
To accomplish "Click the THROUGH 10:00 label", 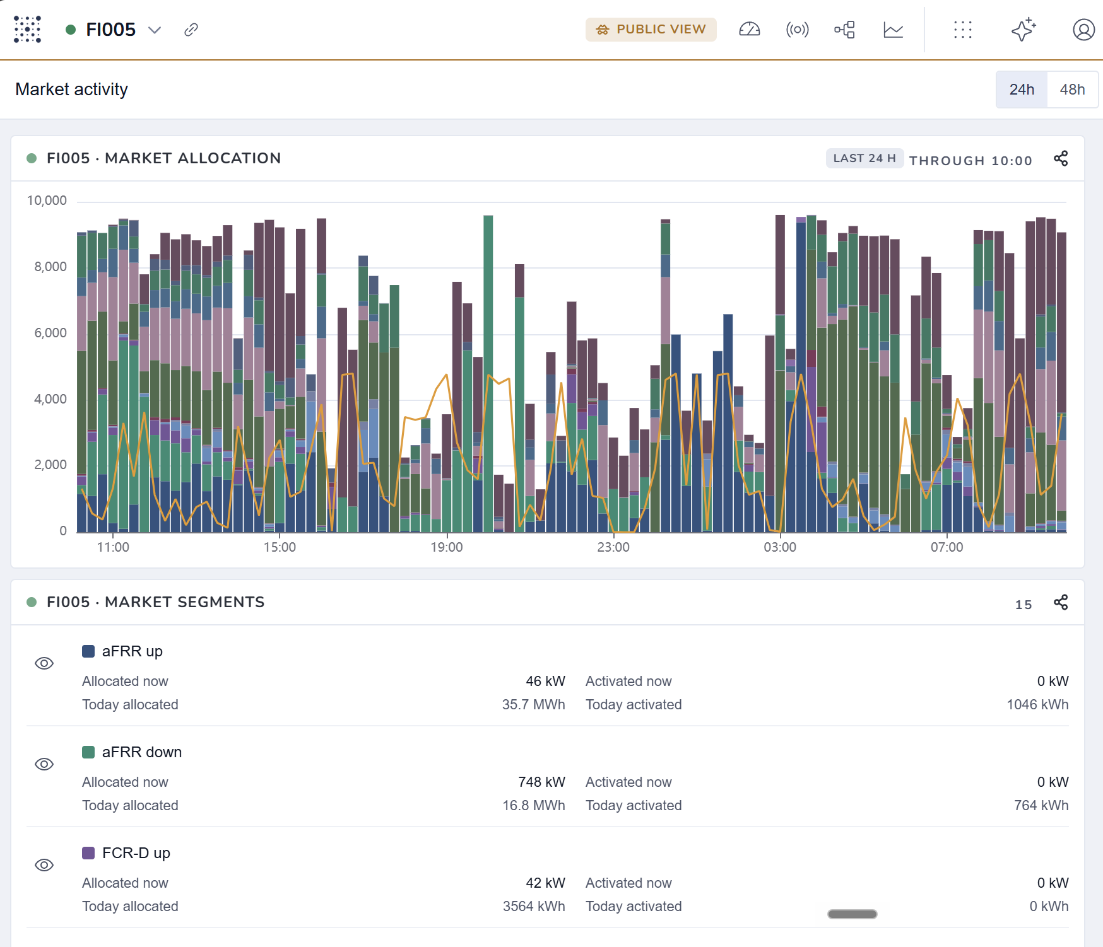I will click(x=970, y=161).
